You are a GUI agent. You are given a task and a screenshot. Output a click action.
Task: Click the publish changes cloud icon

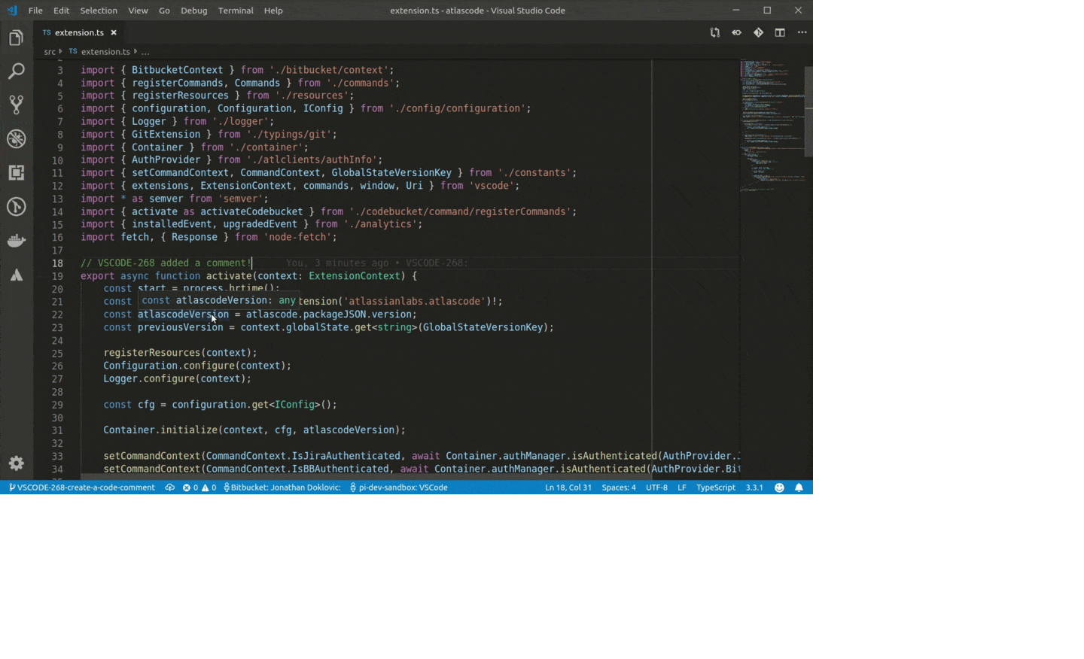(170, 487)
